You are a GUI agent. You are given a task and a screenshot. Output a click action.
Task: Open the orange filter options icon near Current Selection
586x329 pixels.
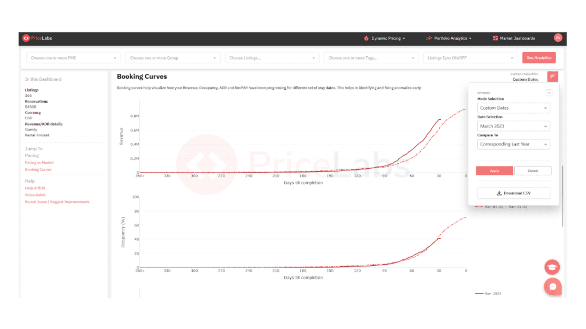[552, 77]
